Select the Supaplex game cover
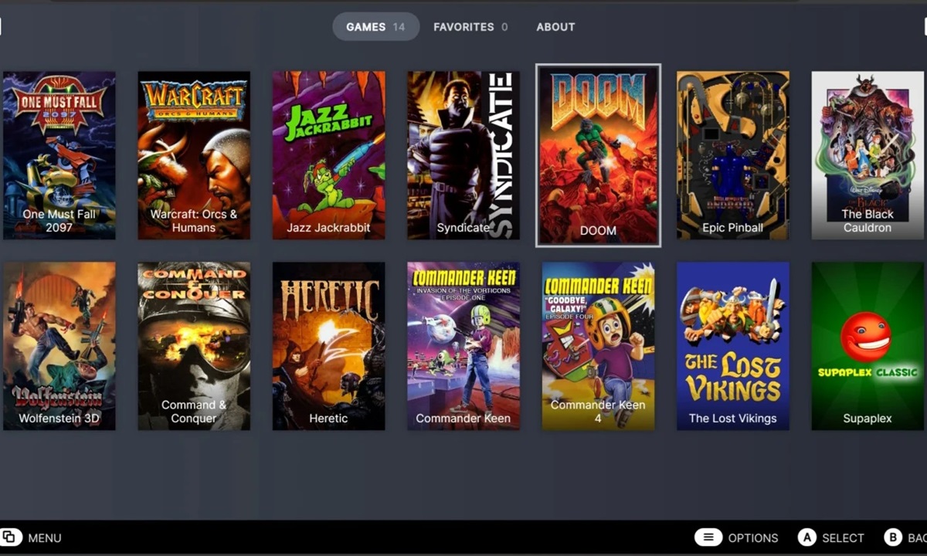Viewport: 927px width, 556px height. [x=867, y=346]
